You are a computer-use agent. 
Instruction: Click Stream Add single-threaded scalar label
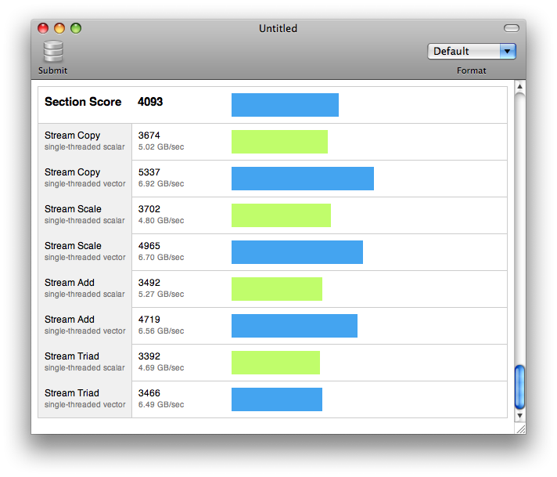(85, 288)
